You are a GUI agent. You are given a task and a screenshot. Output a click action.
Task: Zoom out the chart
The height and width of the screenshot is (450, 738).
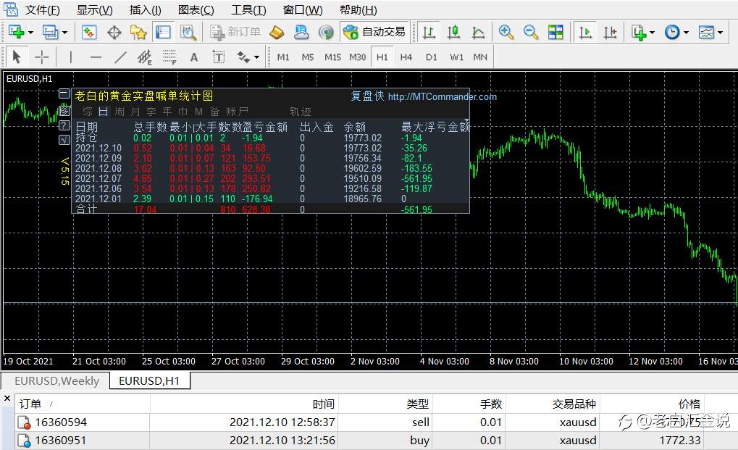point(531,32)
